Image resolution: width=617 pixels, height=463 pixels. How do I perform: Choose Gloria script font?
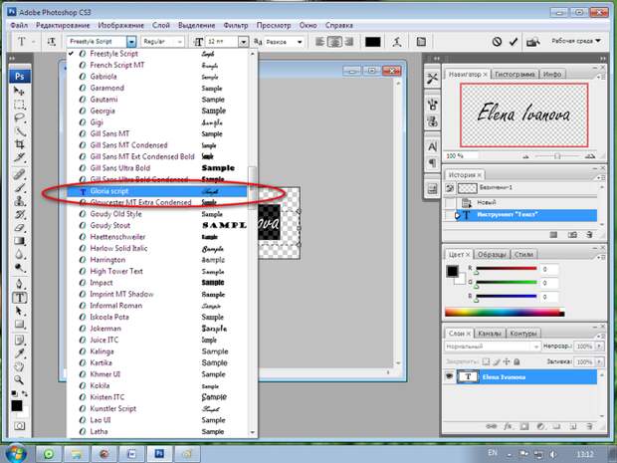pos(157,191)
